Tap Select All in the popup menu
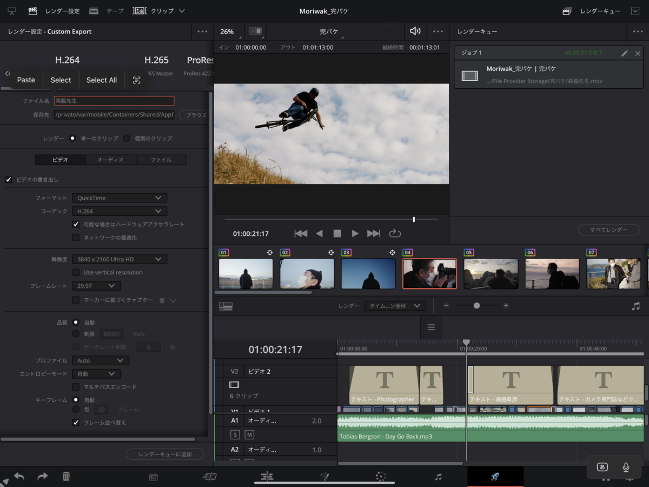Image resolution: width=649 pixels, height=487 pixels. pos(102,80)
